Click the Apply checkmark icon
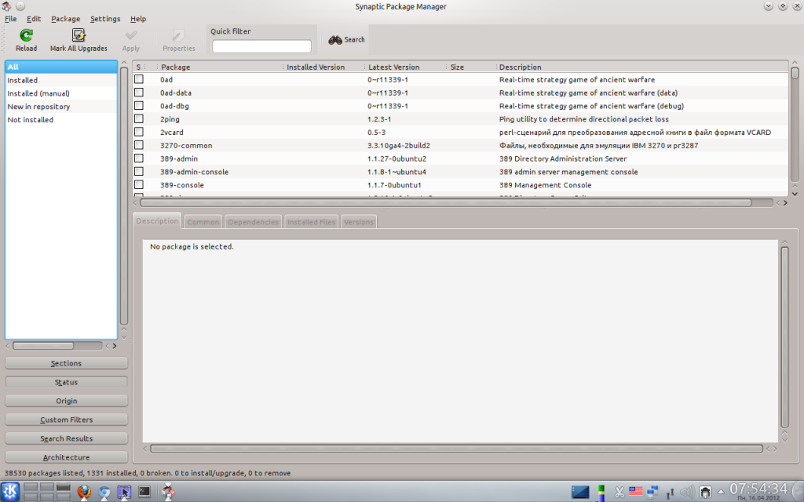This screenshot has width=804, height=502. 131,35
